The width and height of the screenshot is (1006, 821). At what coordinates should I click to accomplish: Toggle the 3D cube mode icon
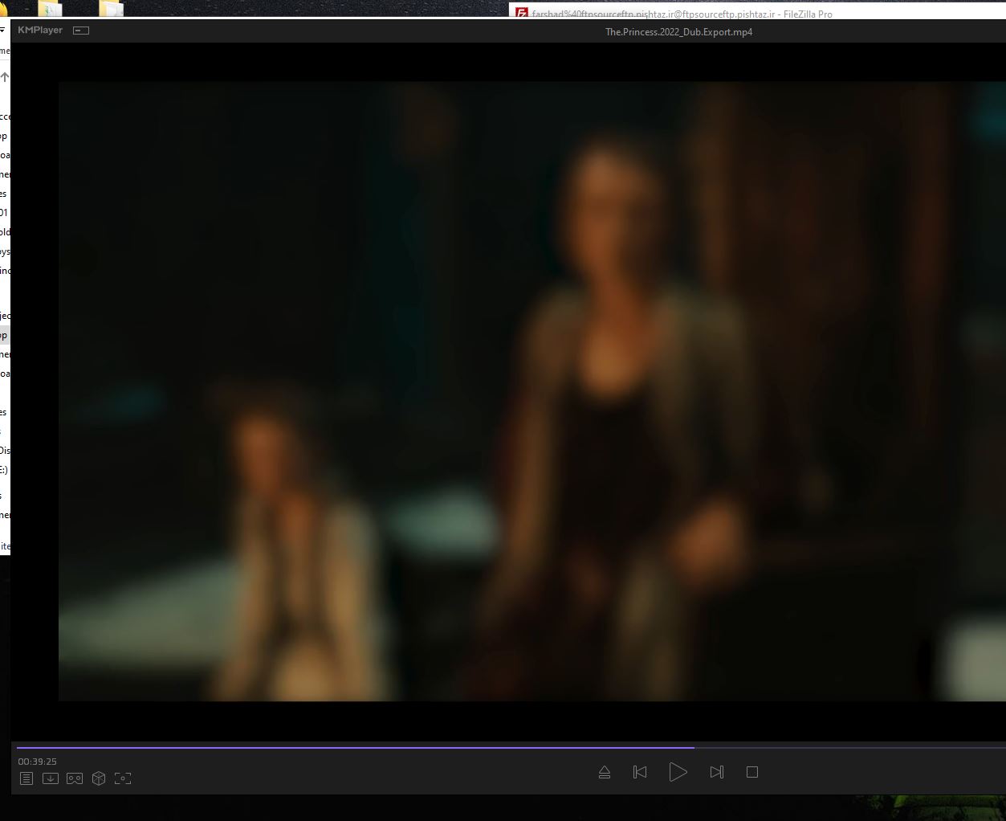99,778
